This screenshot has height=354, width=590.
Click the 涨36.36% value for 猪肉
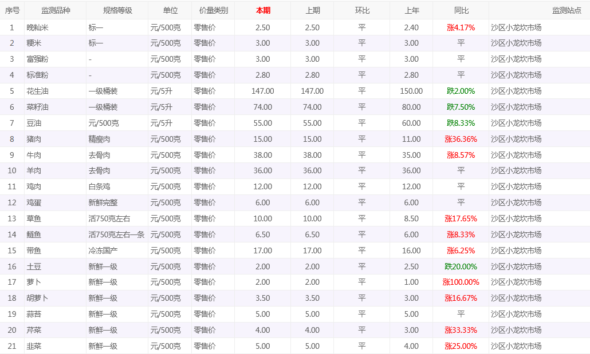coord(461,139)
